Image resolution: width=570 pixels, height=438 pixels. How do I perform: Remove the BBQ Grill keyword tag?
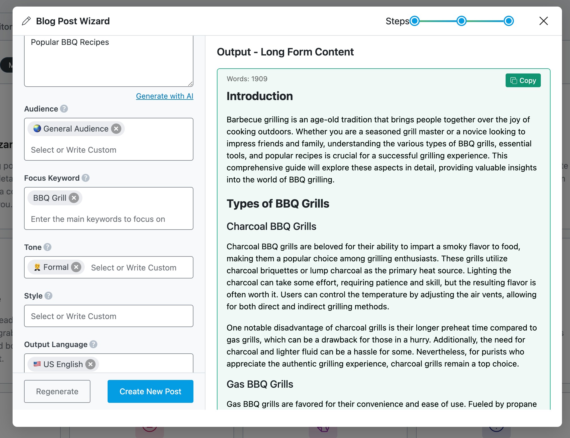[x=74, y=198]
